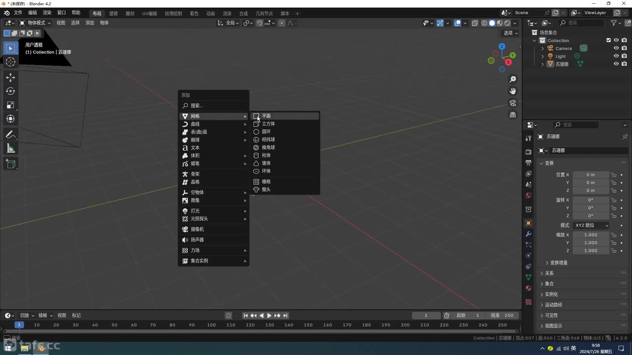This screenshot has width=632, height=355.
Task: Select the Rotate tool
Action: [11, 91]
